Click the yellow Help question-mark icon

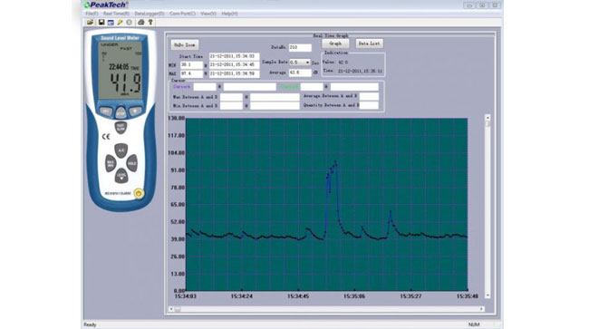point(150,23)
